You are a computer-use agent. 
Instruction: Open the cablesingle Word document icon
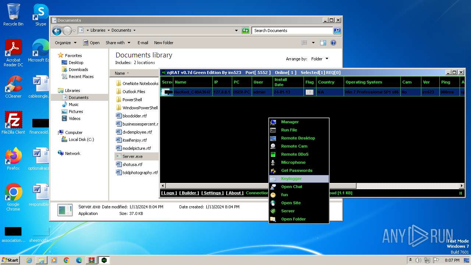coord(39,87)
